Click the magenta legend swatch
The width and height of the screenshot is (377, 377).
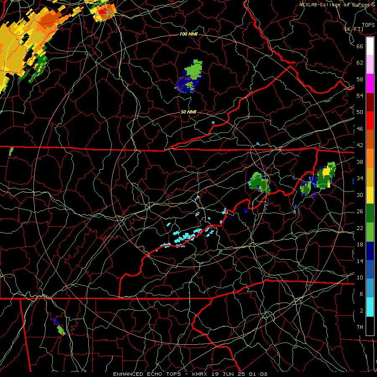click(370, 83)
